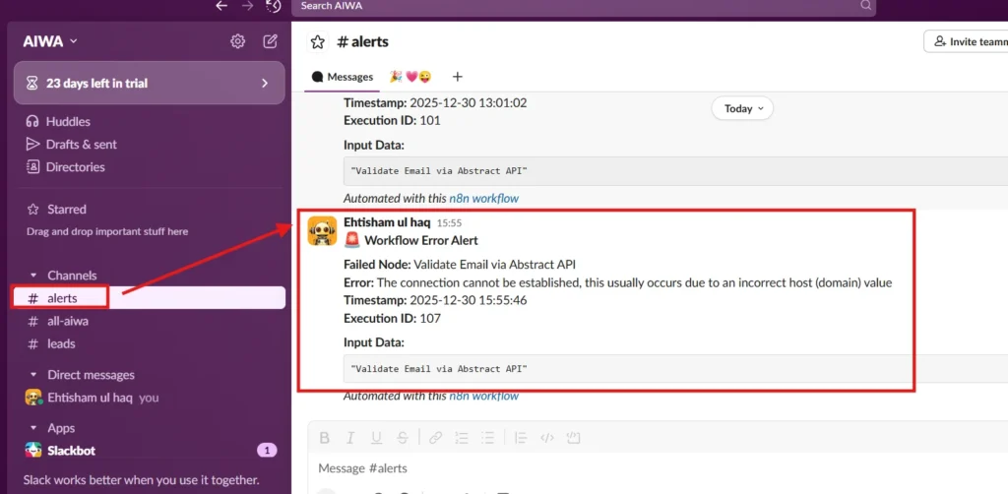Open n8n workflow link under Execution 101
1008x494 pixels.
point(483,199)
